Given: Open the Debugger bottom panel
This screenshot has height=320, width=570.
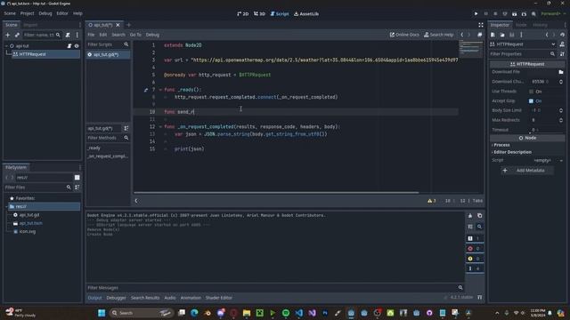Looking at the screenshot, I should click(x=117, y=298).
